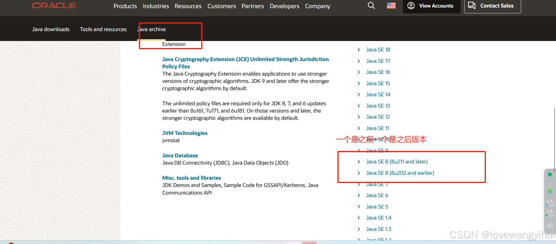Click the page vertical scrollbar
This screenshot has width=556, height=244.
click(555, 140)
